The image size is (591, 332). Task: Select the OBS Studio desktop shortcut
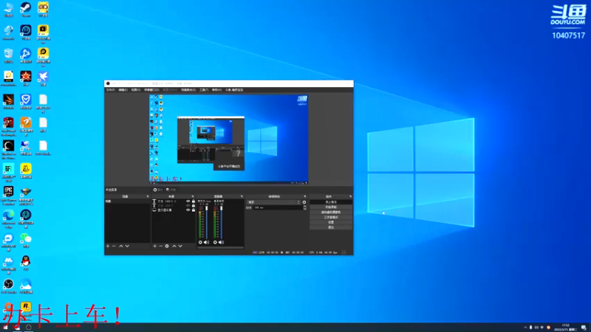pos(8,286)
